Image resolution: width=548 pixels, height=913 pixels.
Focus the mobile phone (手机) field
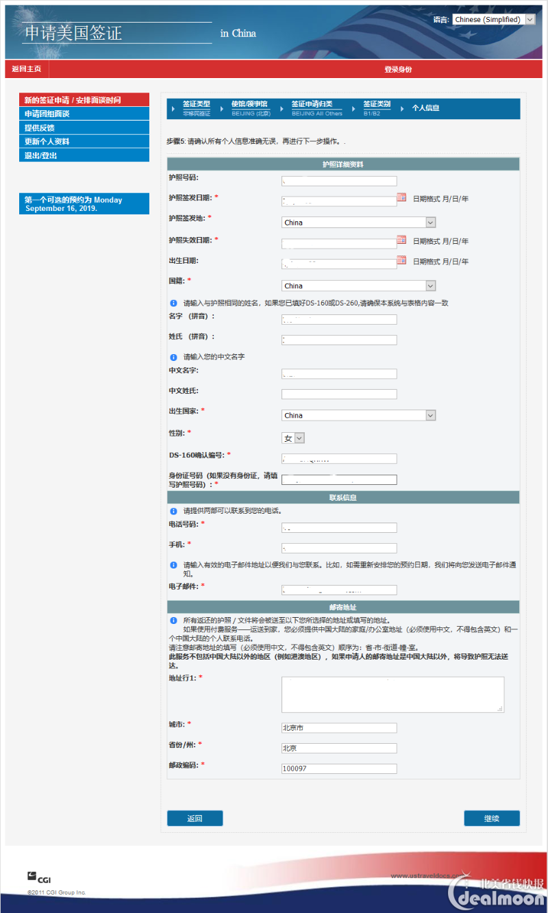pos(339,548)
